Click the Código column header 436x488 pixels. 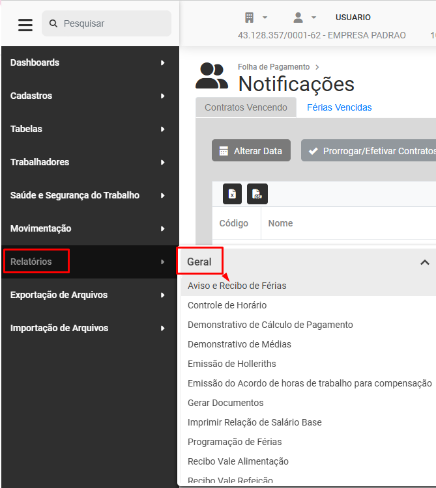(234, 223)
